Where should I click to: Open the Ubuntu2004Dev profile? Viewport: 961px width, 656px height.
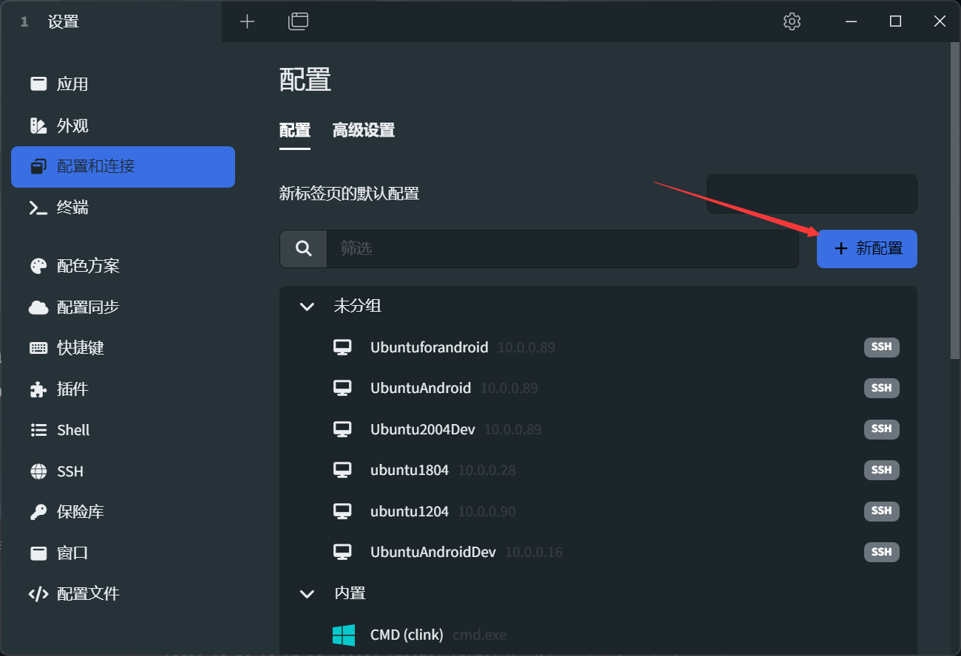[598, 429]
